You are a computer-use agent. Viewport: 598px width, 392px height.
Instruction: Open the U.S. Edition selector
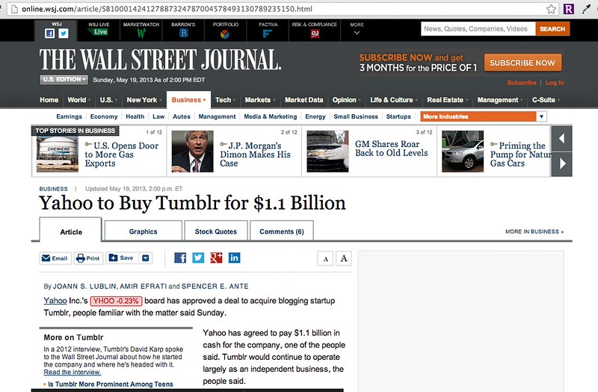pos(64,80)
